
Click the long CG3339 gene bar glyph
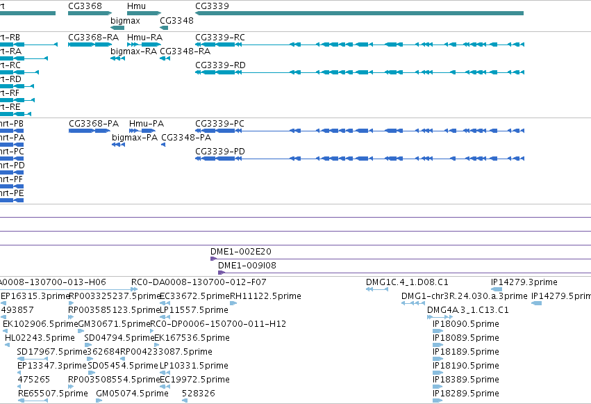point(359,13)
